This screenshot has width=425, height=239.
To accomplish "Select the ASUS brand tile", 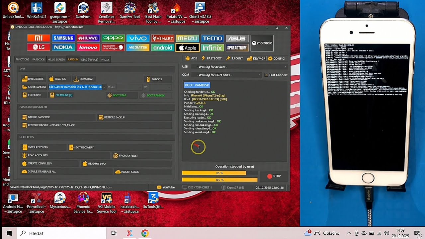I will pos(237,38).
